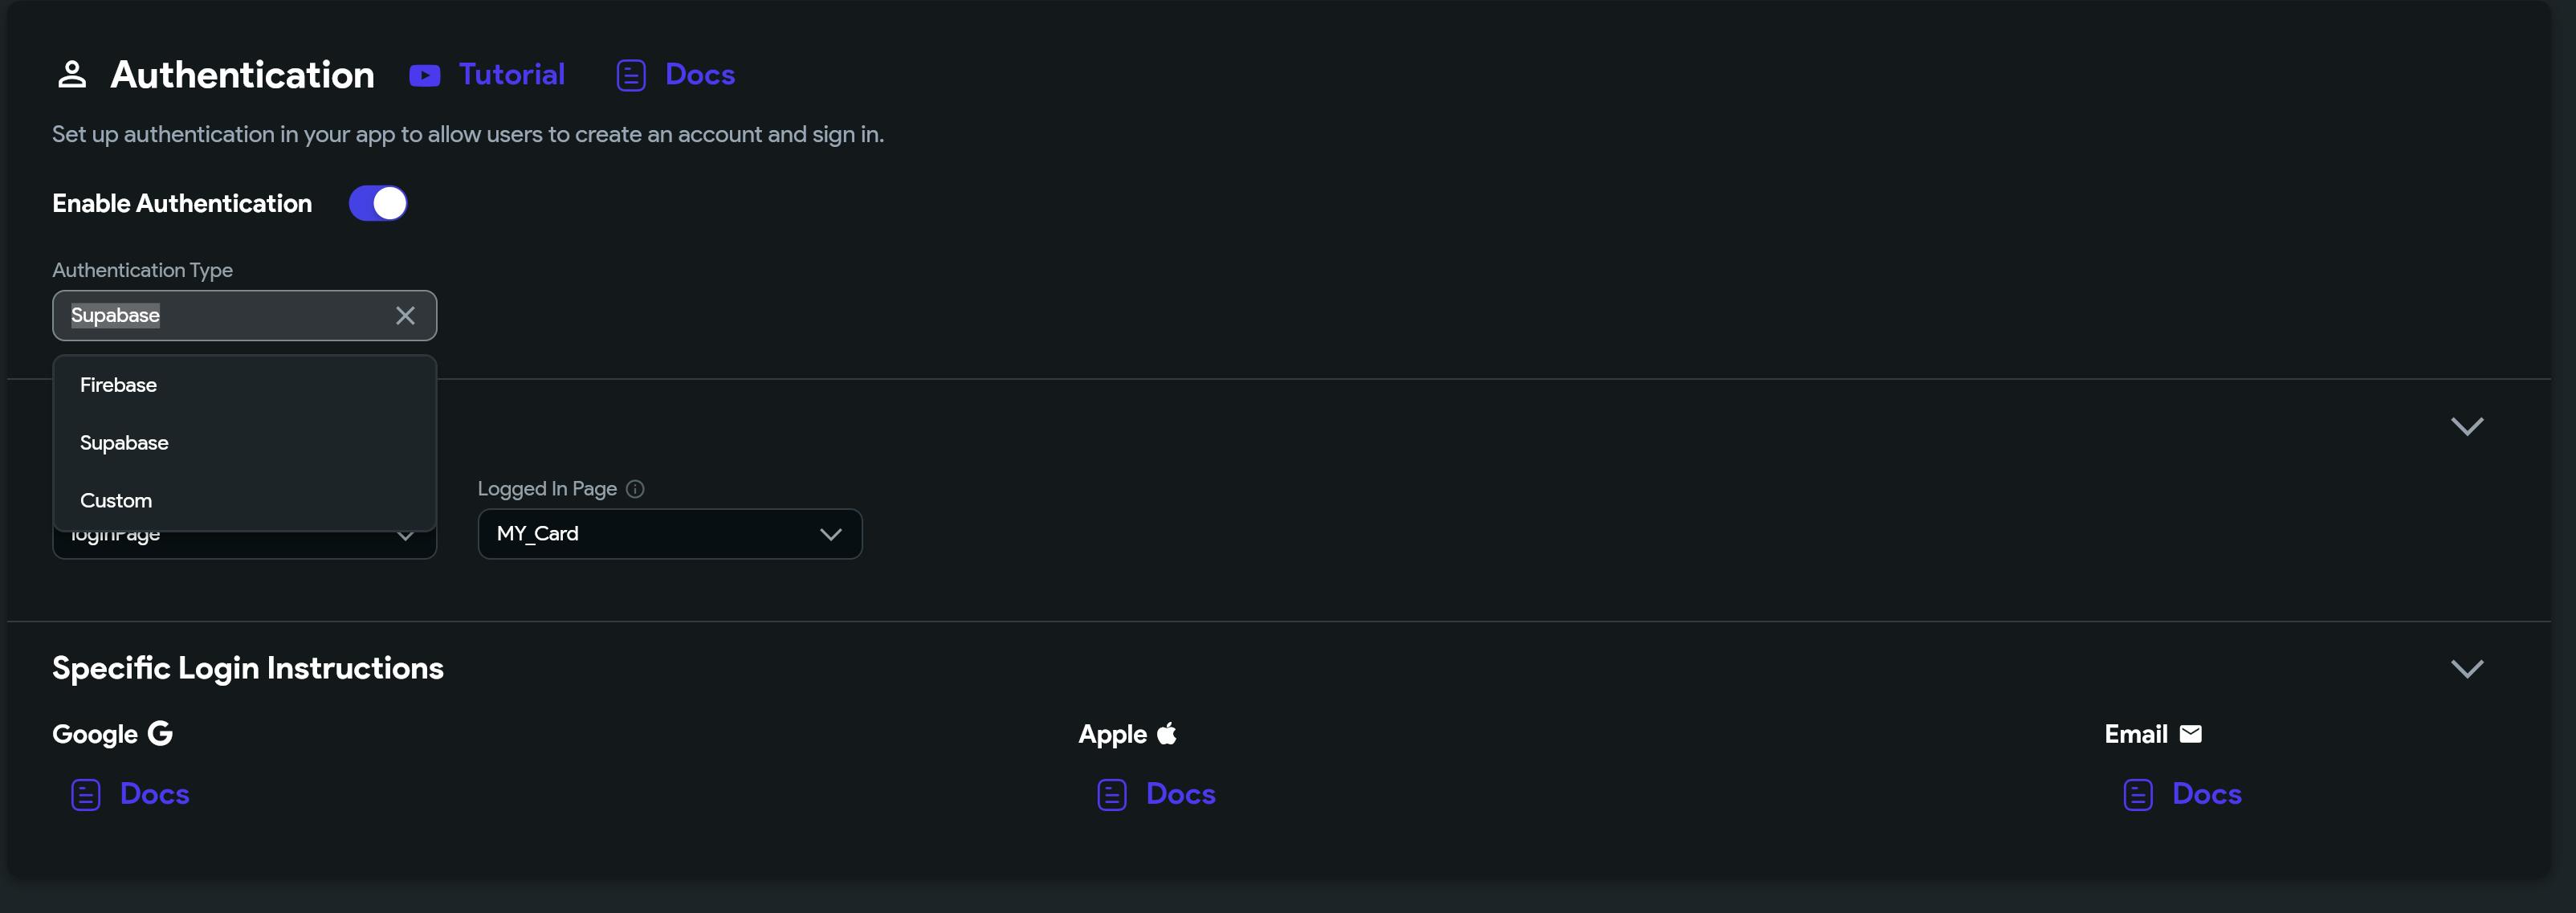The height and width of the screenshot is (913, 2576).
Task: Pick the Custom authentication option
Action: click(x=116, y=501)
